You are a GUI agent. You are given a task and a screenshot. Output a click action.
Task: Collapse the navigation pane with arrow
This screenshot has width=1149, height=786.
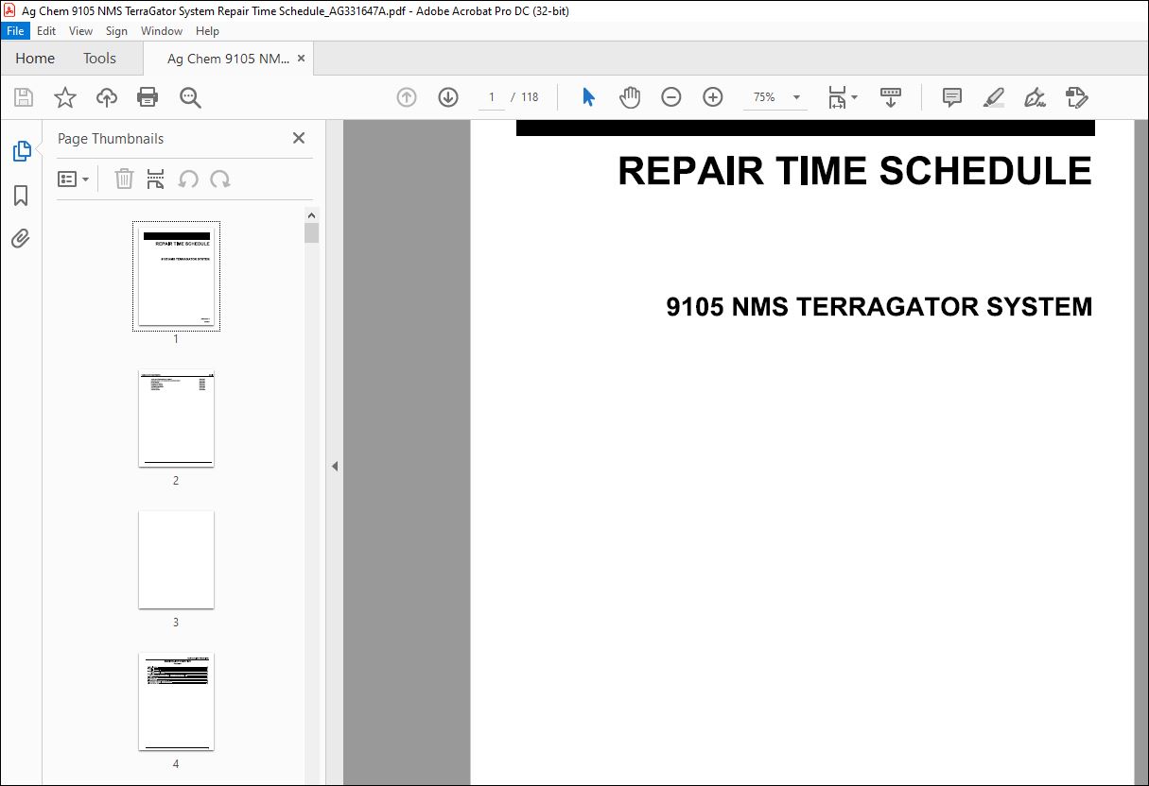coord(334,466)
